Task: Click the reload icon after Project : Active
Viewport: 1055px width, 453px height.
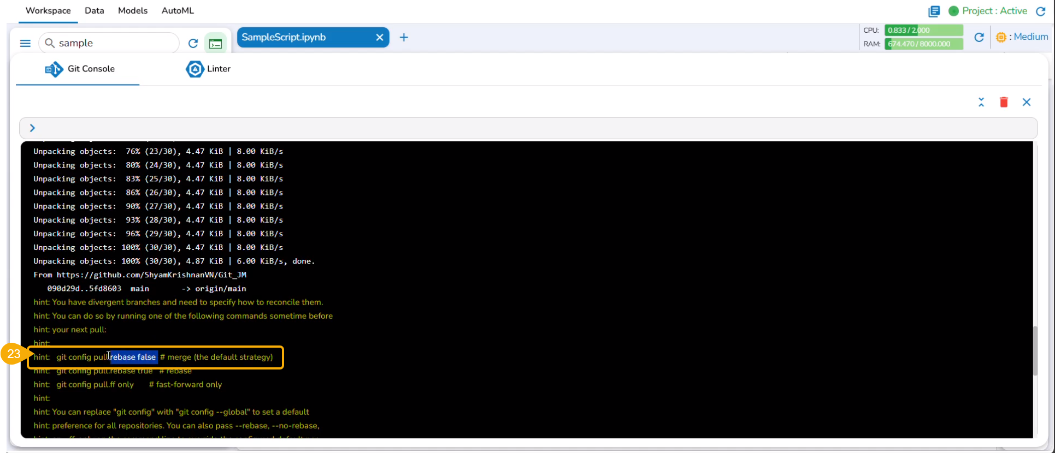Action: pyautogui.click(x=1041, y=11)
